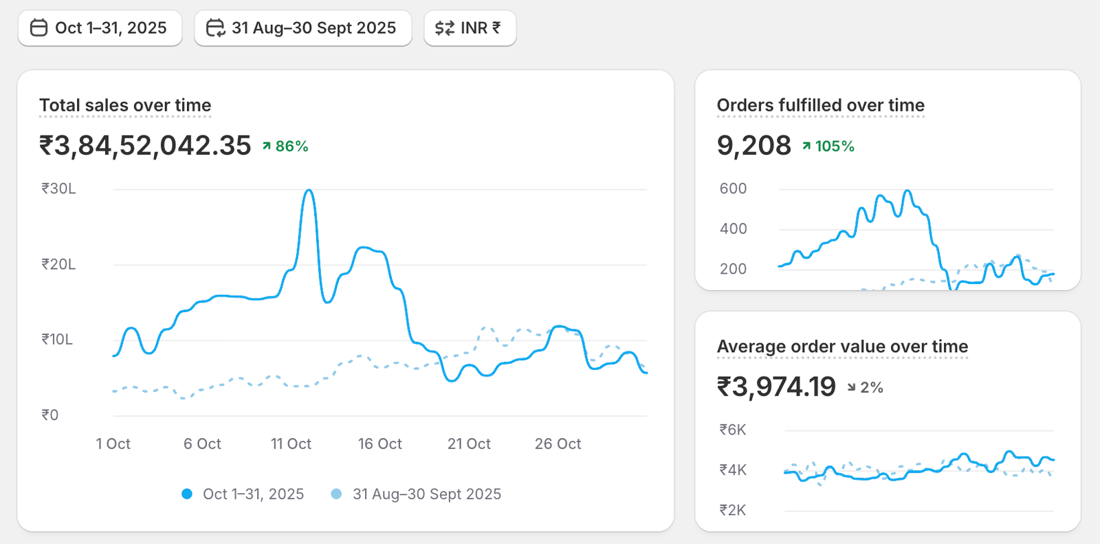Click the 9,208 orders fulfilled figure
This screenshot has width=1100, height=544.
753,146
